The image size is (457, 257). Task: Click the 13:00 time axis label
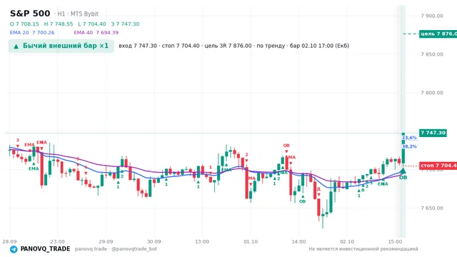click(202, 241)
